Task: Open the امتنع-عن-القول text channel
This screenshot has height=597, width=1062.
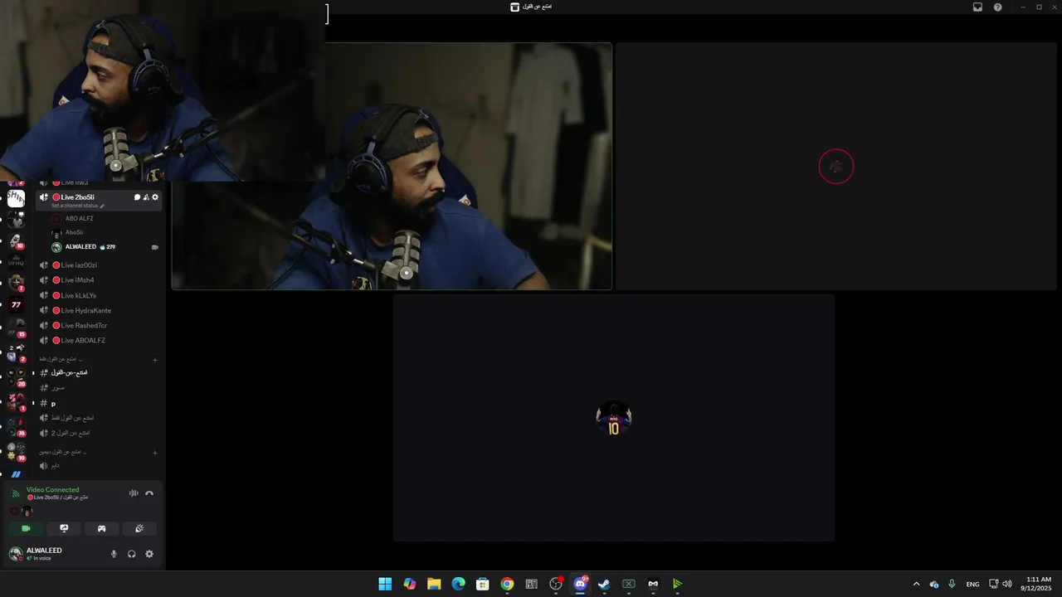Action: [98, 372]
